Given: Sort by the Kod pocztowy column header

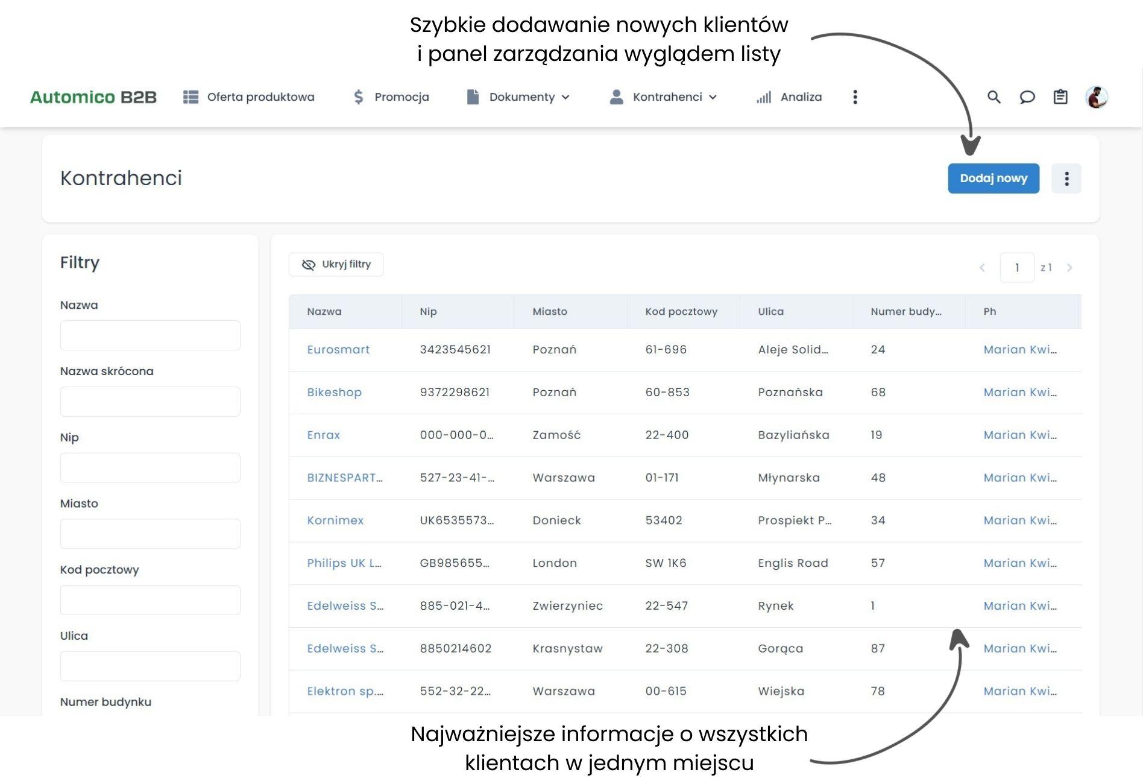Looking at the screenshot, I should (681, 312).
